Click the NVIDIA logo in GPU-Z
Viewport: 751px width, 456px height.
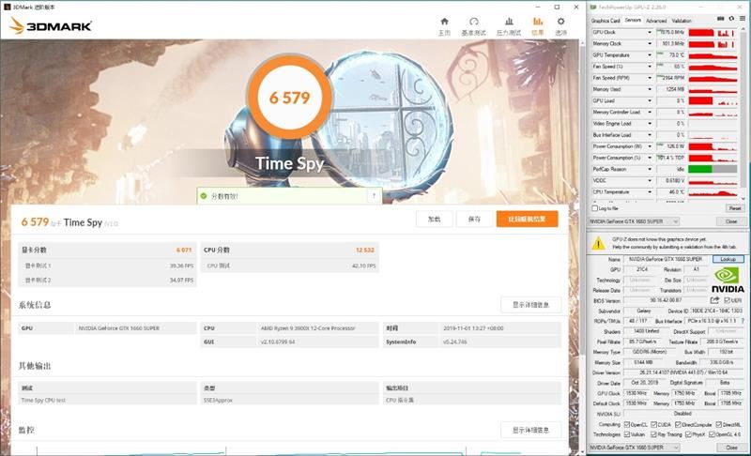(x=728, y=281)
